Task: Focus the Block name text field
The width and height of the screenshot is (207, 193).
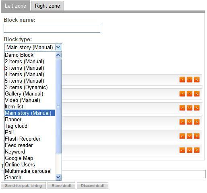Action: tap(52, 28)
